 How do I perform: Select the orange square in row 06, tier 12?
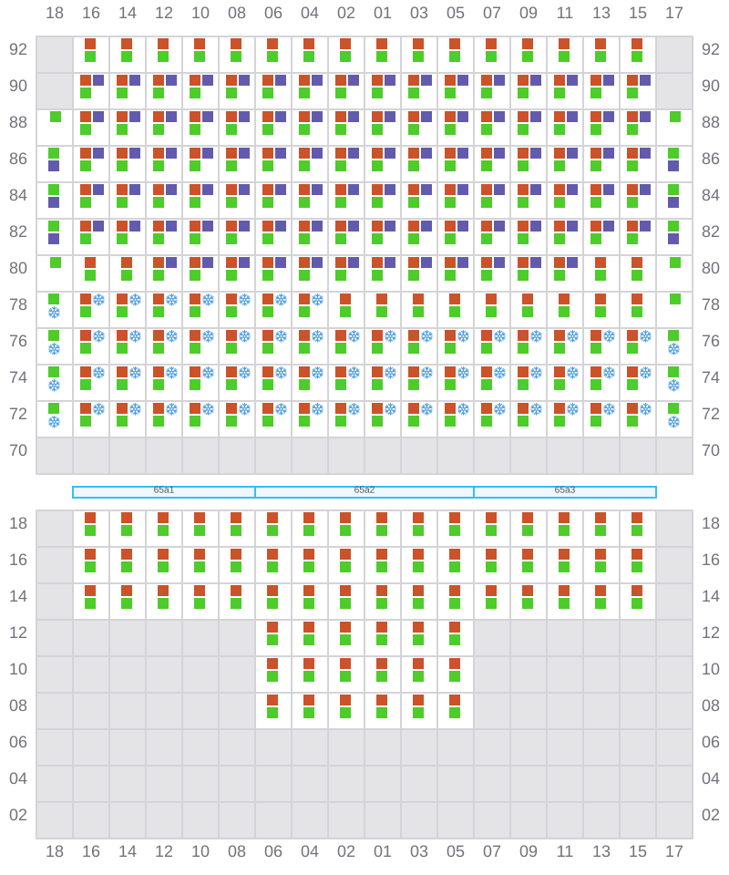click(272, 627)
